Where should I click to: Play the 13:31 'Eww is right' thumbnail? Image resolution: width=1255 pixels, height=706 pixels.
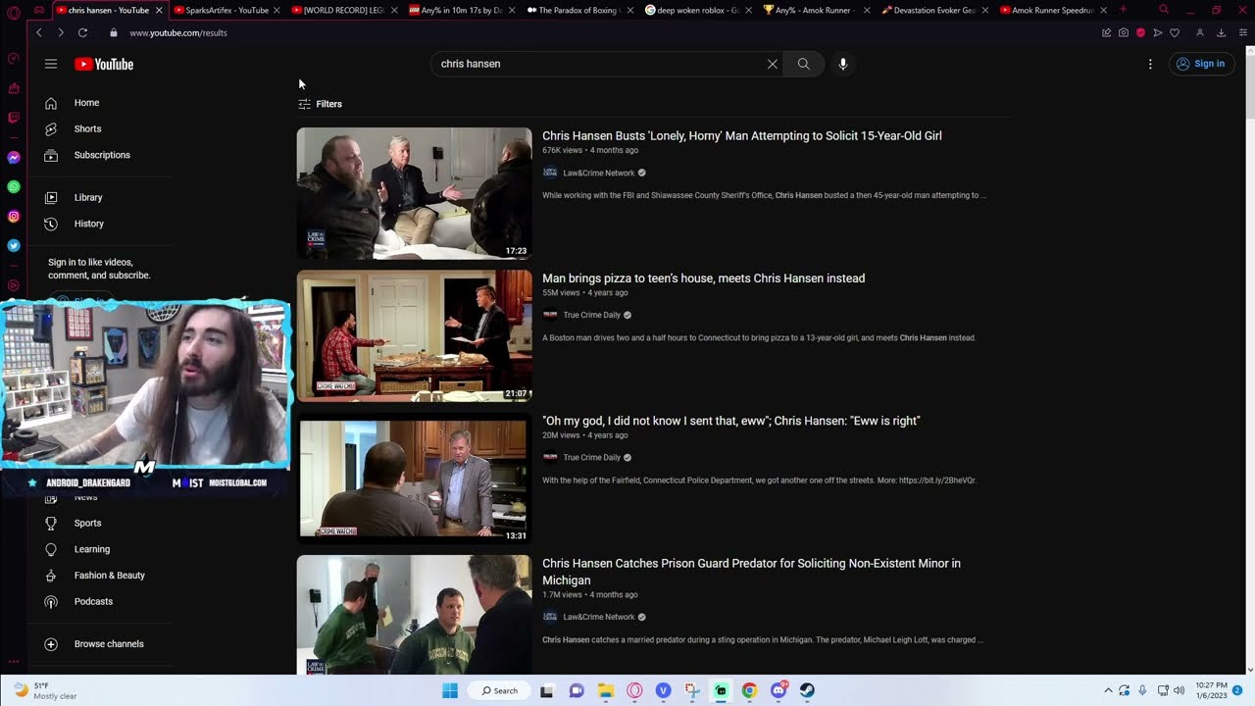click(415, 479)
